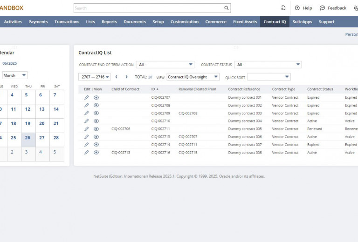View contract CIQ-002709 via eye icon

tap(96, 113)
